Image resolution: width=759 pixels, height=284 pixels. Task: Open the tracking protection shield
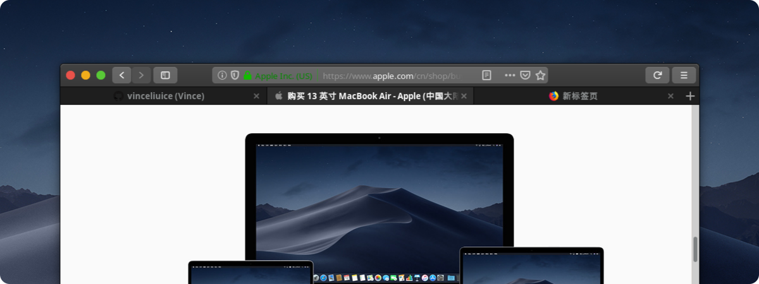(x=235, y=75)
